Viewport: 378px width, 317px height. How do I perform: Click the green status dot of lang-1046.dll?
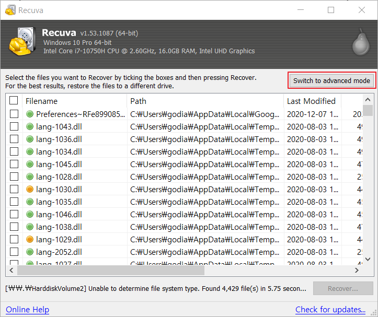tap(30, 214)
